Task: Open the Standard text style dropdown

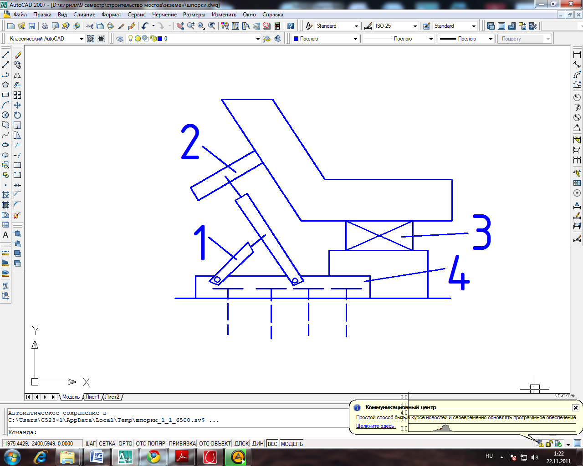Action: [x=356, y=26]
